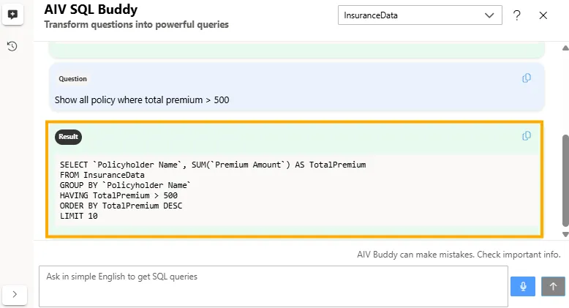
Task: Start a new chat with the plus icon
Action: click(x=12, y=15)
